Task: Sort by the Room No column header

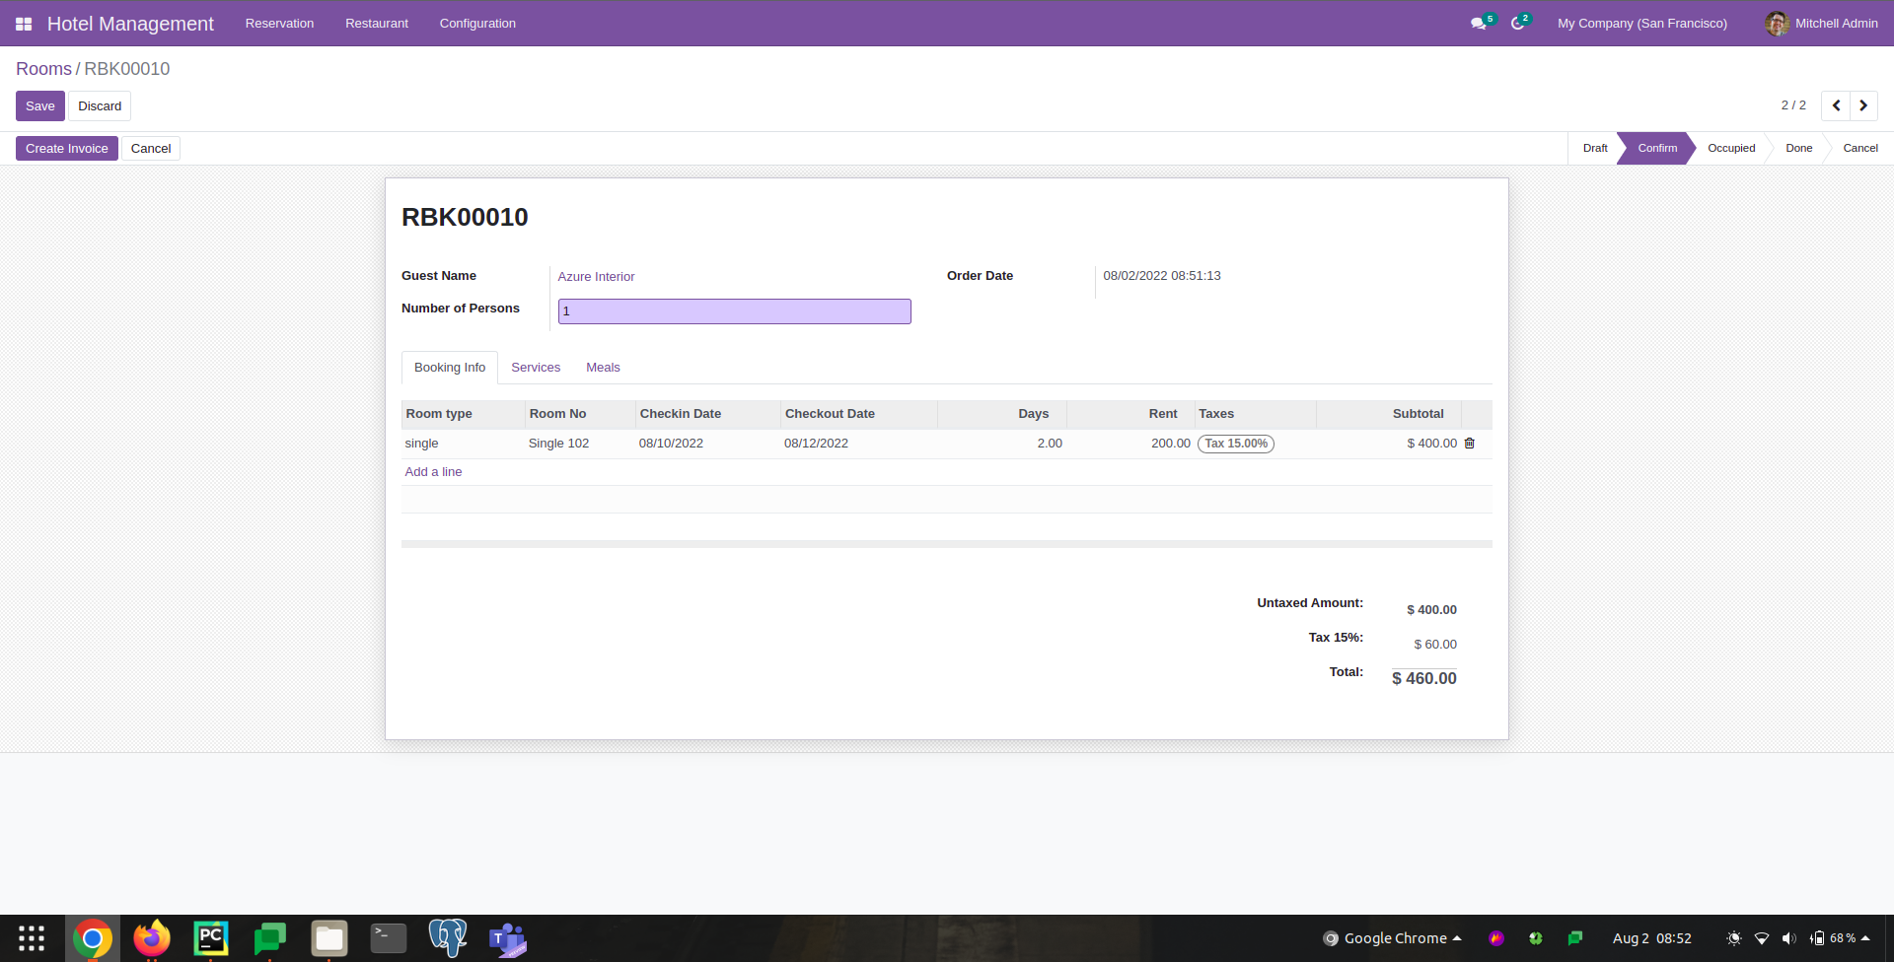Action: 580,414
